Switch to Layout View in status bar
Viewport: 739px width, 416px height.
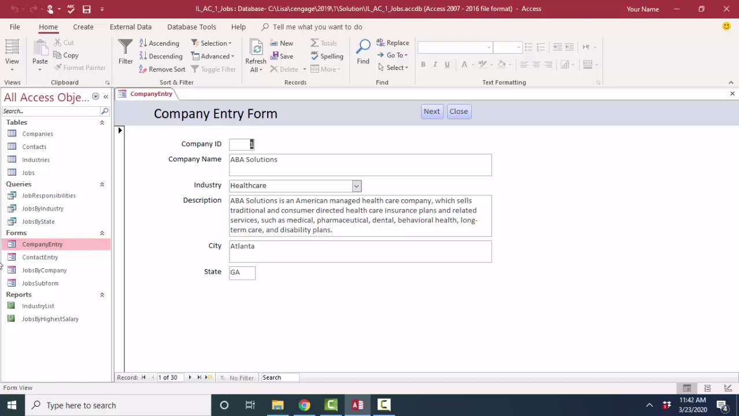[707, 388]
